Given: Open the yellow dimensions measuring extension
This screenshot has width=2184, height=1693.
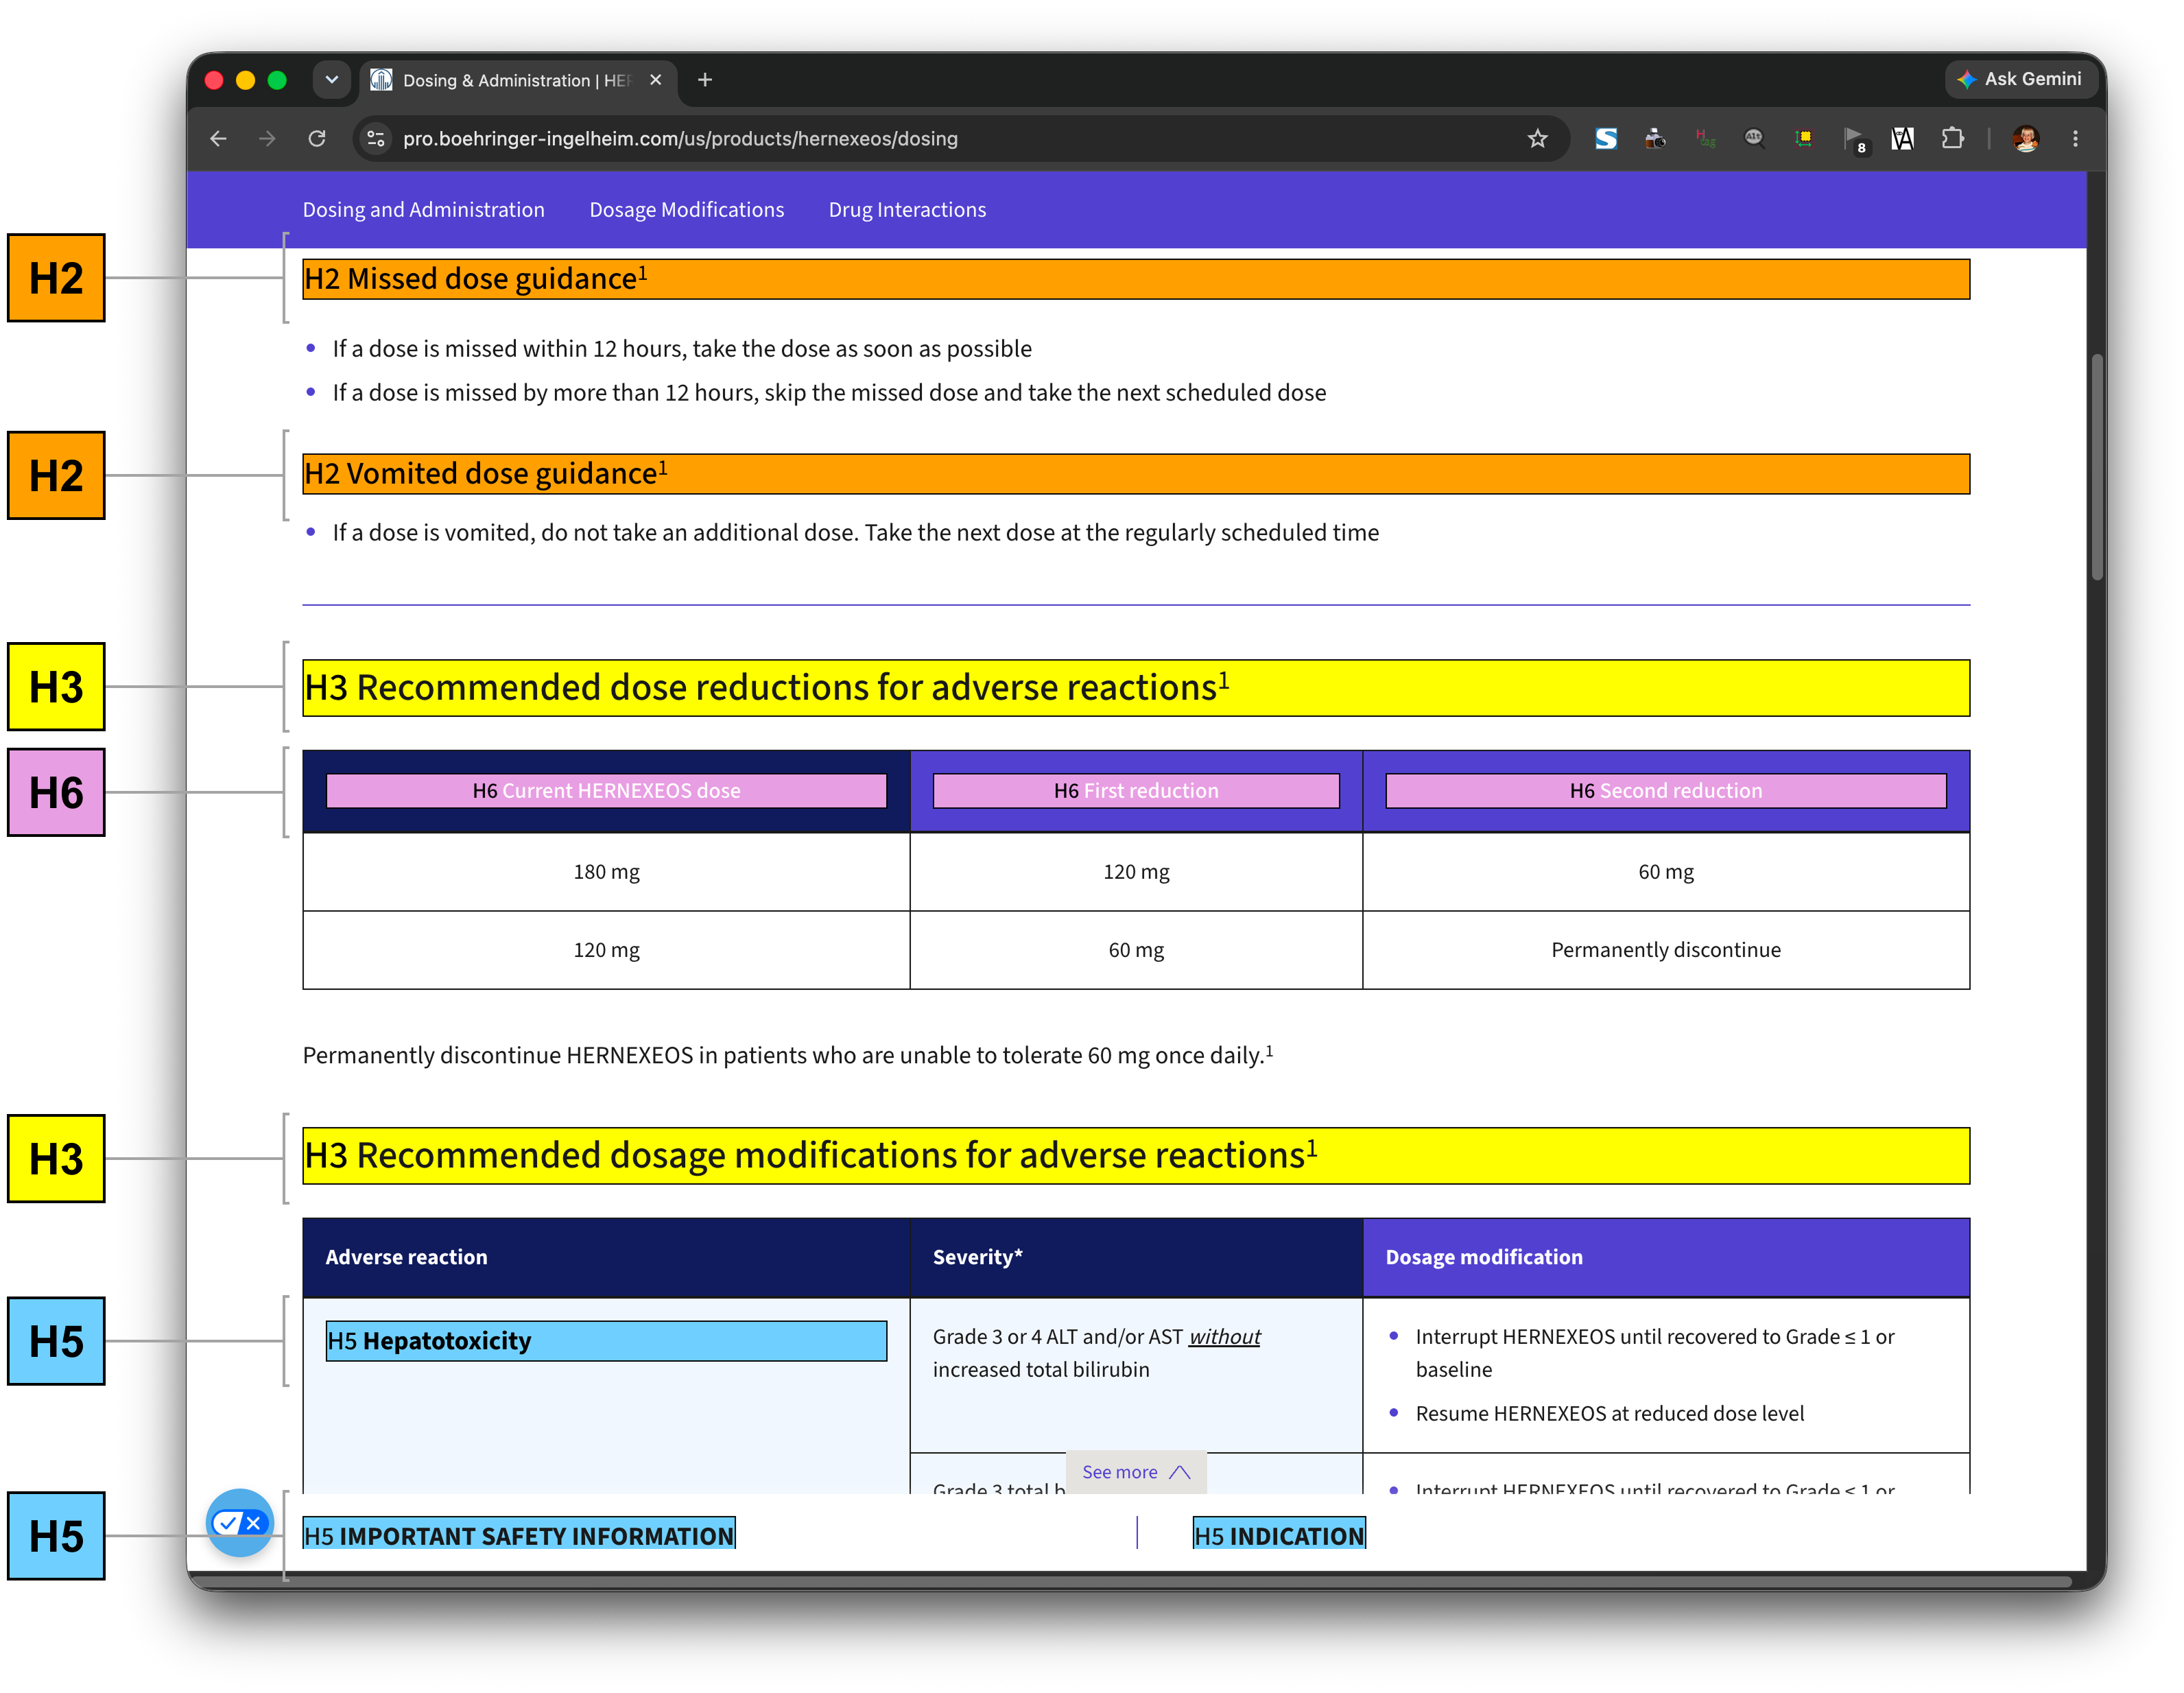Looking at the screenshot, I should pos(1804,139).
